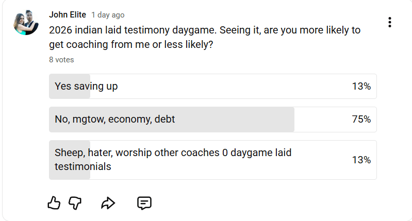This screenshot has width=412, height=221.
Task: Select the "No, mgtow, economy, debt" option
Action: click(x=212, y=120)
